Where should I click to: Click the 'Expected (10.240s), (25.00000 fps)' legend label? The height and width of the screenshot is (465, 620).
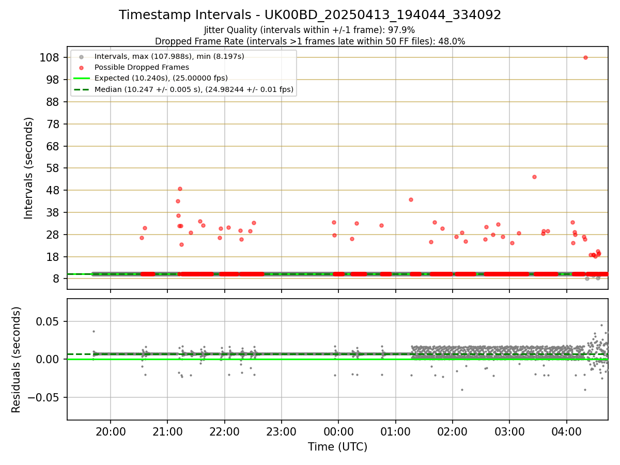click(x=161, y=78)
